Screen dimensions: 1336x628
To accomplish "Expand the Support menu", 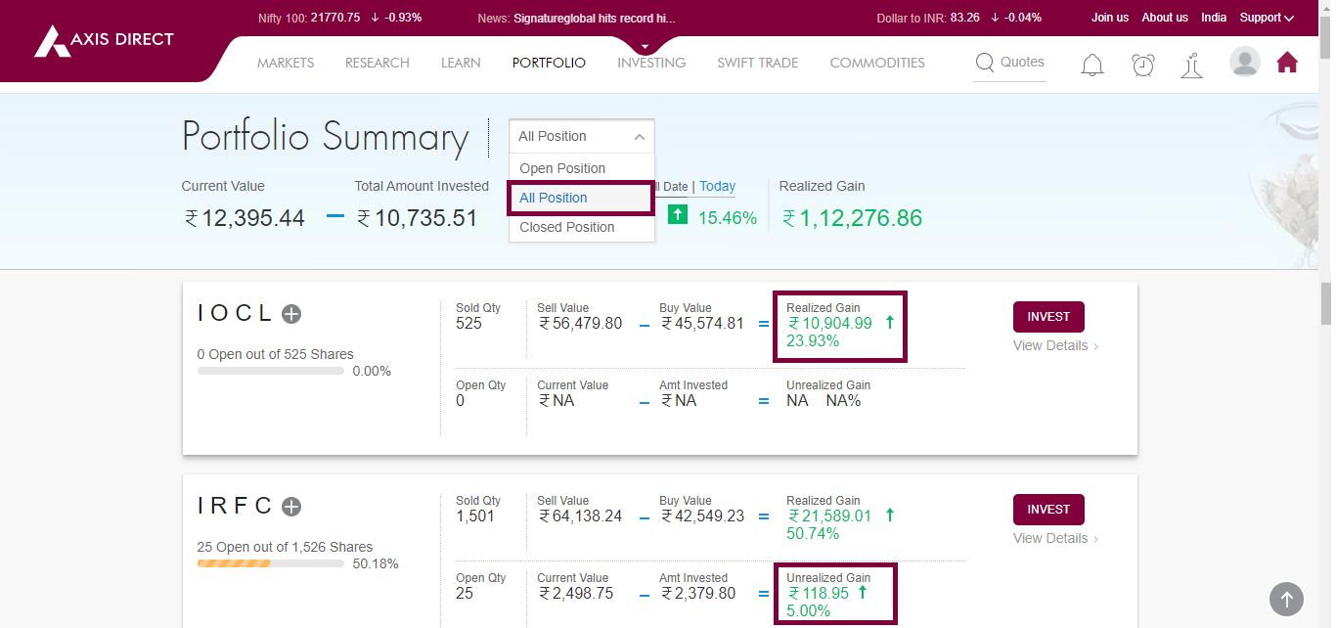I will (1266, 18).
